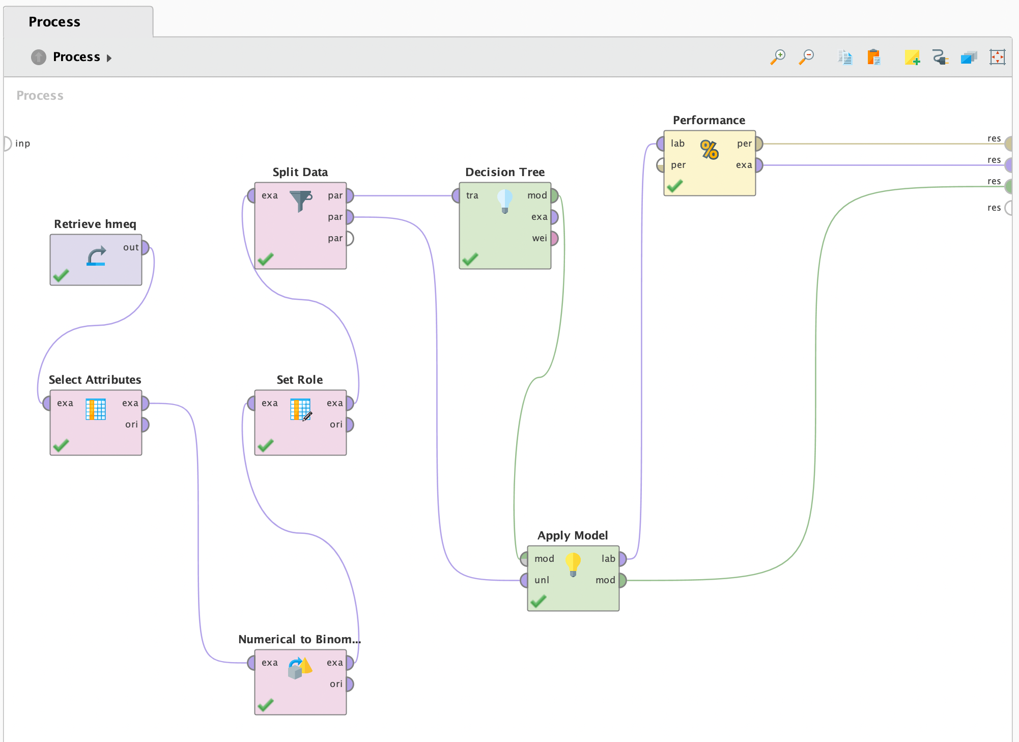Viewport: 1019px width, 742px height.
Task: Click the Numerical to Binominal operator
Action: point(300,682)
